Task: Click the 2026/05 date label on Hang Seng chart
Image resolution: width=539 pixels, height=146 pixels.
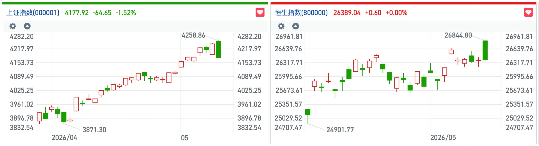Action: (443, 138)
